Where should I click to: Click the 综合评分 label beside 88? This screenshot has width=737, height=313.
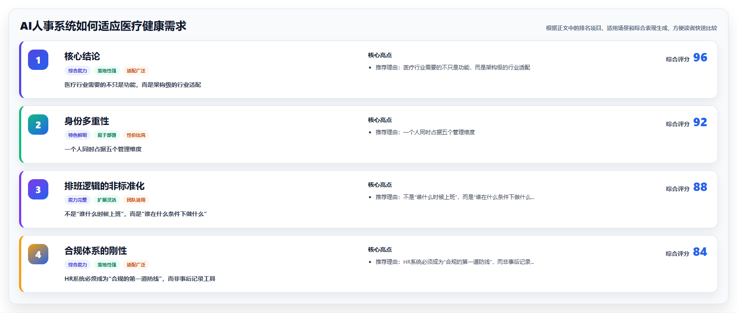point(678,189)
